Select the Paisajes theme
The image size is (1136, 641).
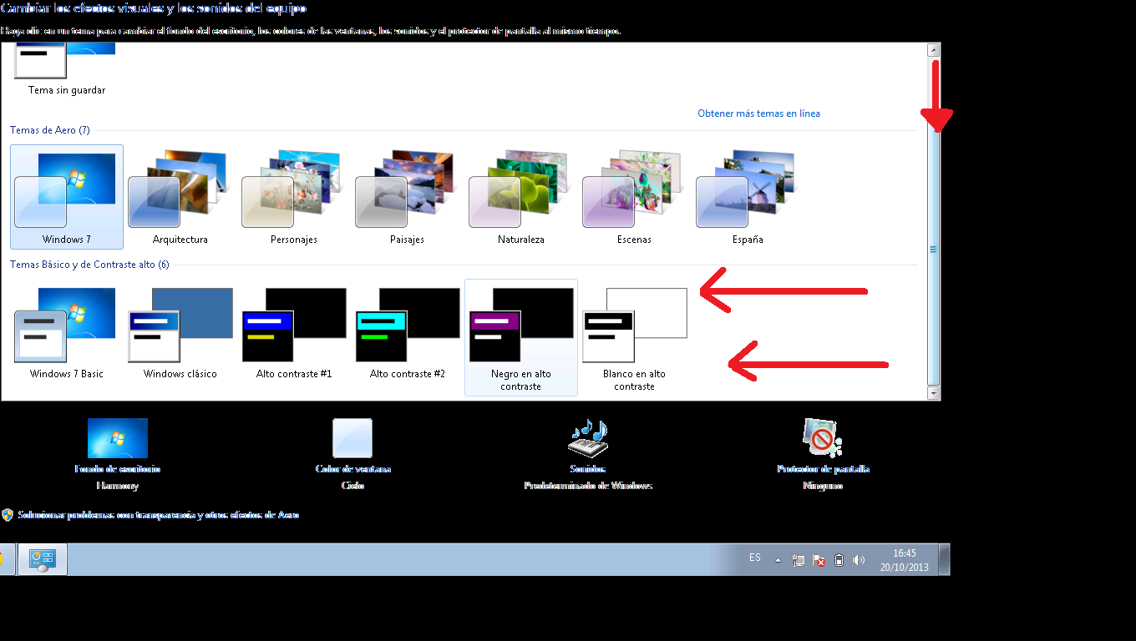407,197
